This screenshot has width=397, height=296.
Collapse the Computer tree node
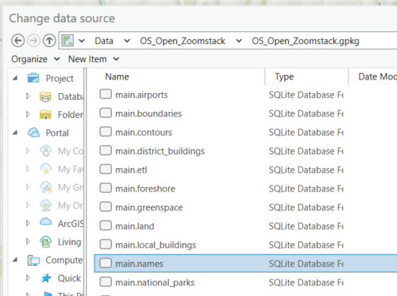tap(15, 260)
